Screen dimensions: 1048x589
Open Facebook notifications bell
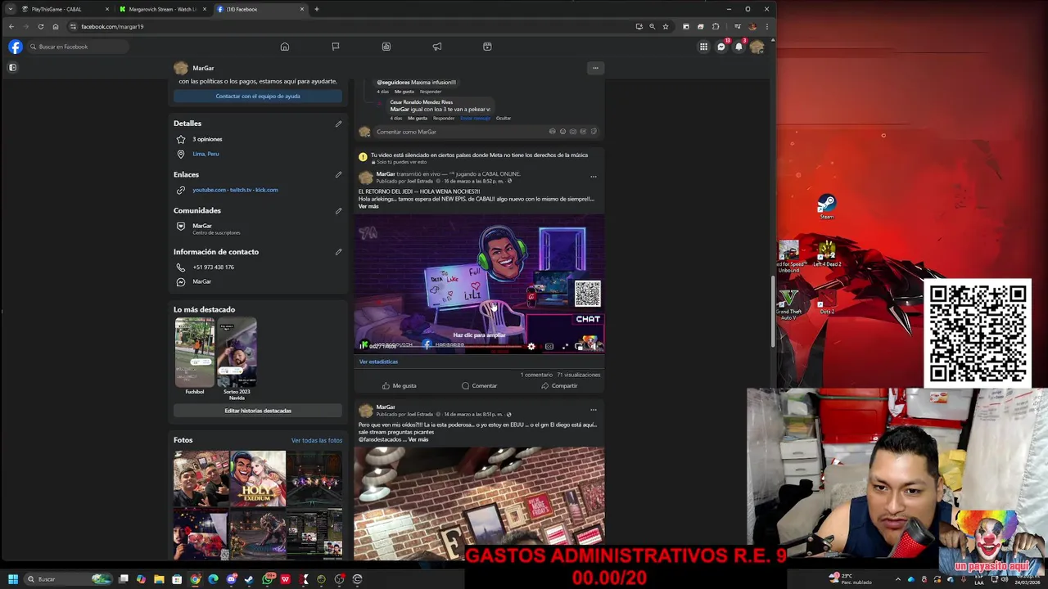(x=739, y=47)
